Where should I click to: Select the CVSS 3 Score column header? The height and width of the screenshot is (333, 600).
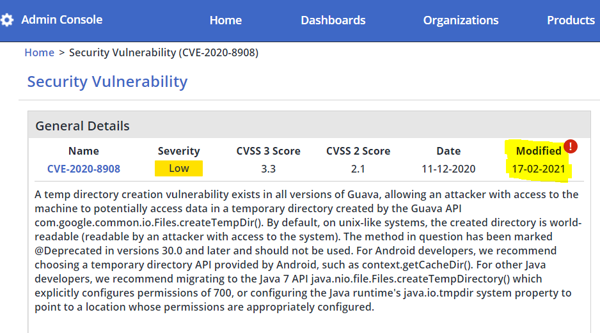[268, 151]
